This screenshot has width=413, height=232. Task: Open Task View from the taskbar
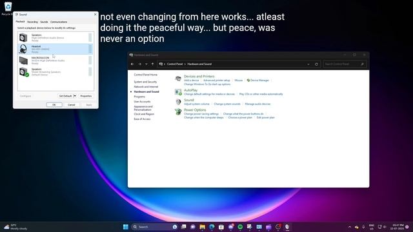pyautogui.click(x=183, y=227)
